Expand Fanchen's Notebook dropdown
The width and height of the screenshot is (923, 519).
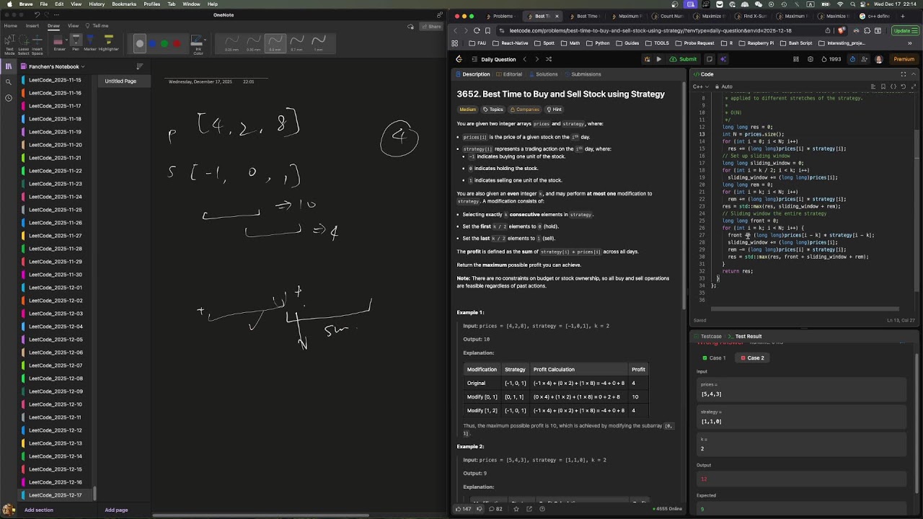click(x=82, y=66)
